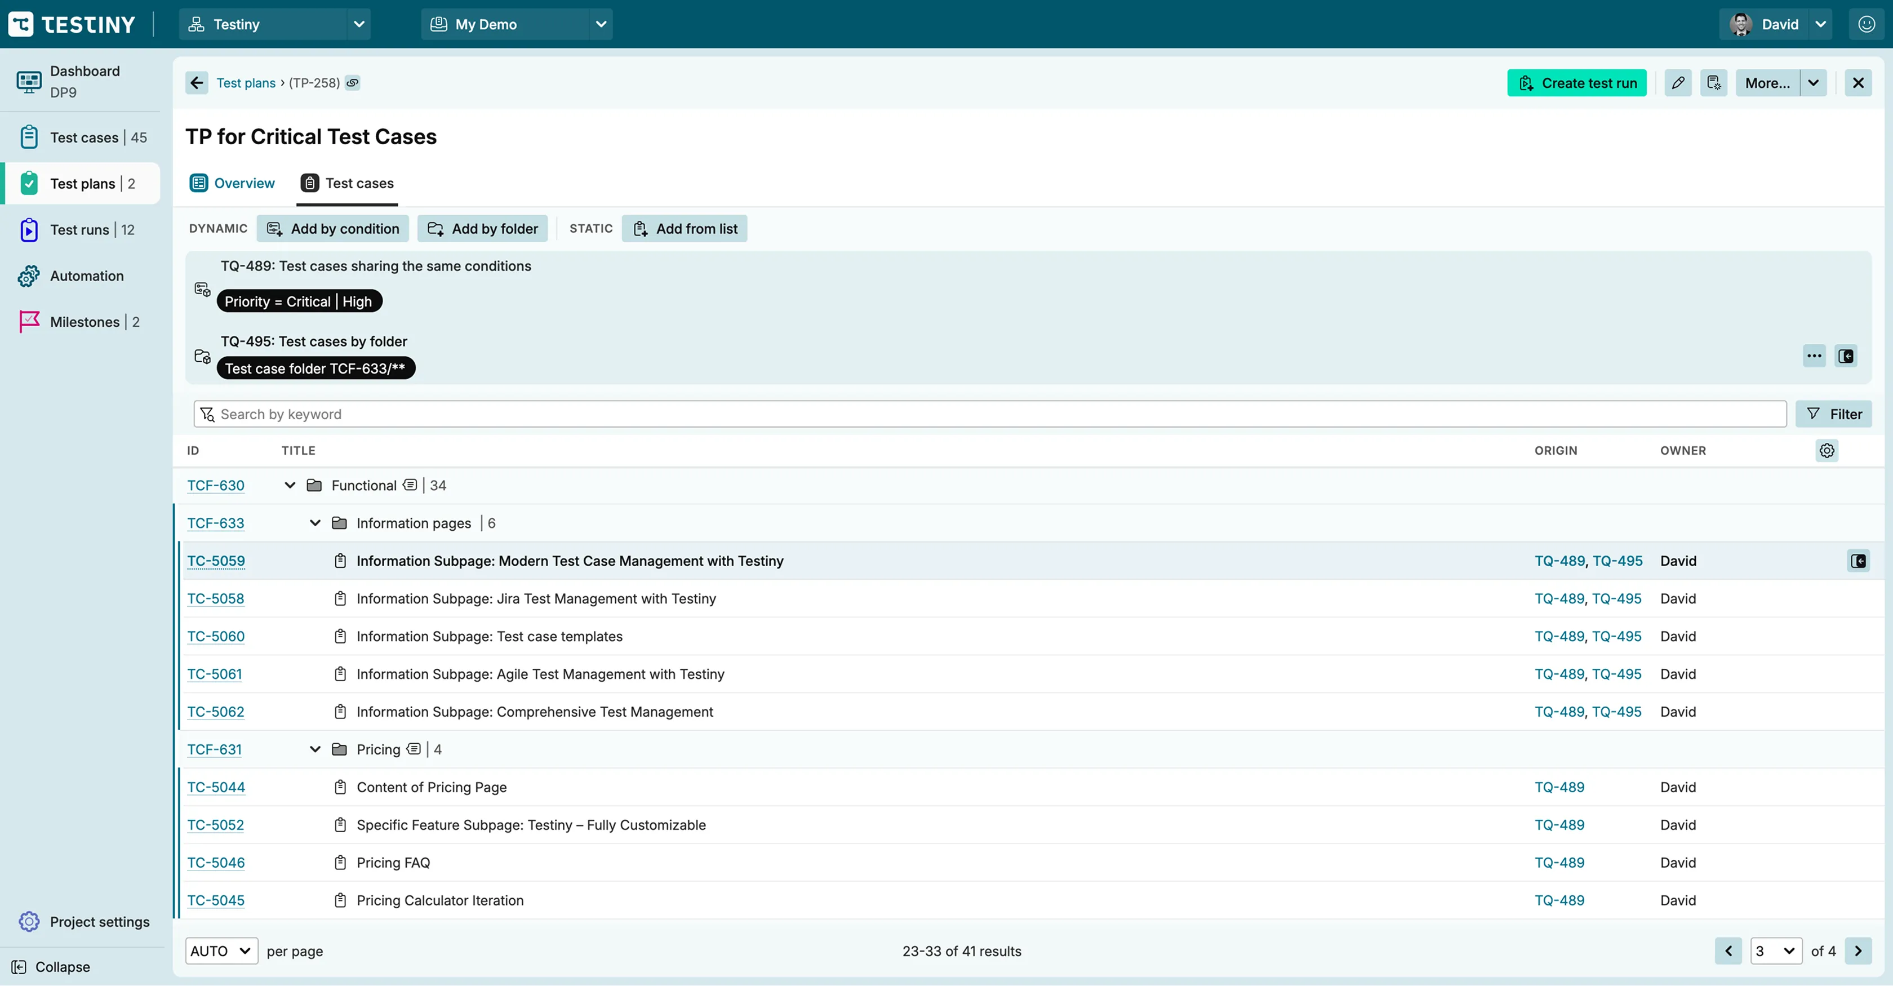Screen dimensions: 1893x986
Task: Click TQ-495 origin on TC-5062 row
Action: click(x=1616, y=712)
